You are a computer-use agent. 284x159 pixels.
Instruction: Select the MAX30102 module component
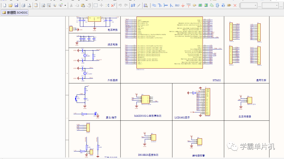click(145, 99)
